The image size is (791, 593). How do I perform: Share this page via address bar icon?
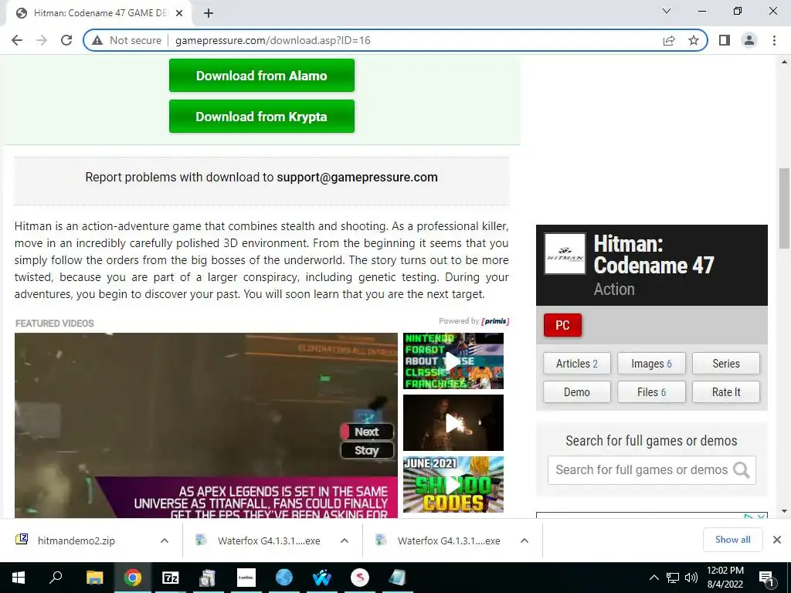point(669,40)
